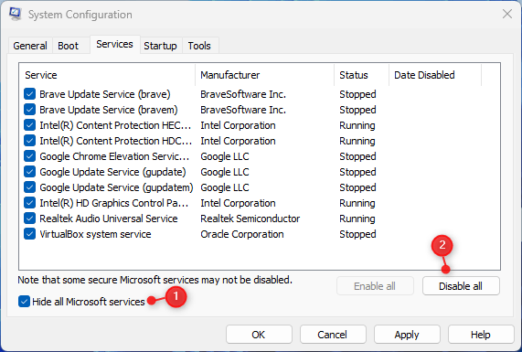Uncheck VirtualBox system service checkbox
The image size is (522, 352).
[x=29, y=234]
